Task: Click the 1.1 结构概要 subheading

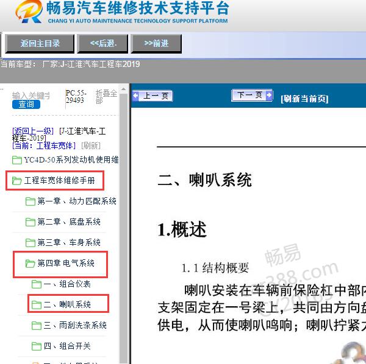Action: pyautogui.click(x=215, y=268)
